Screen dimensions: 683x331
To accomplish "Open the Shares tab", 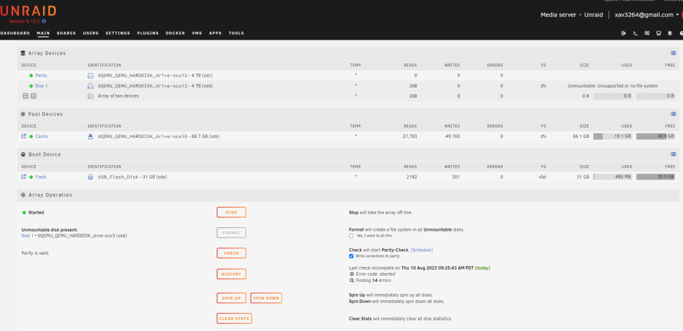I will click(66, 33).
